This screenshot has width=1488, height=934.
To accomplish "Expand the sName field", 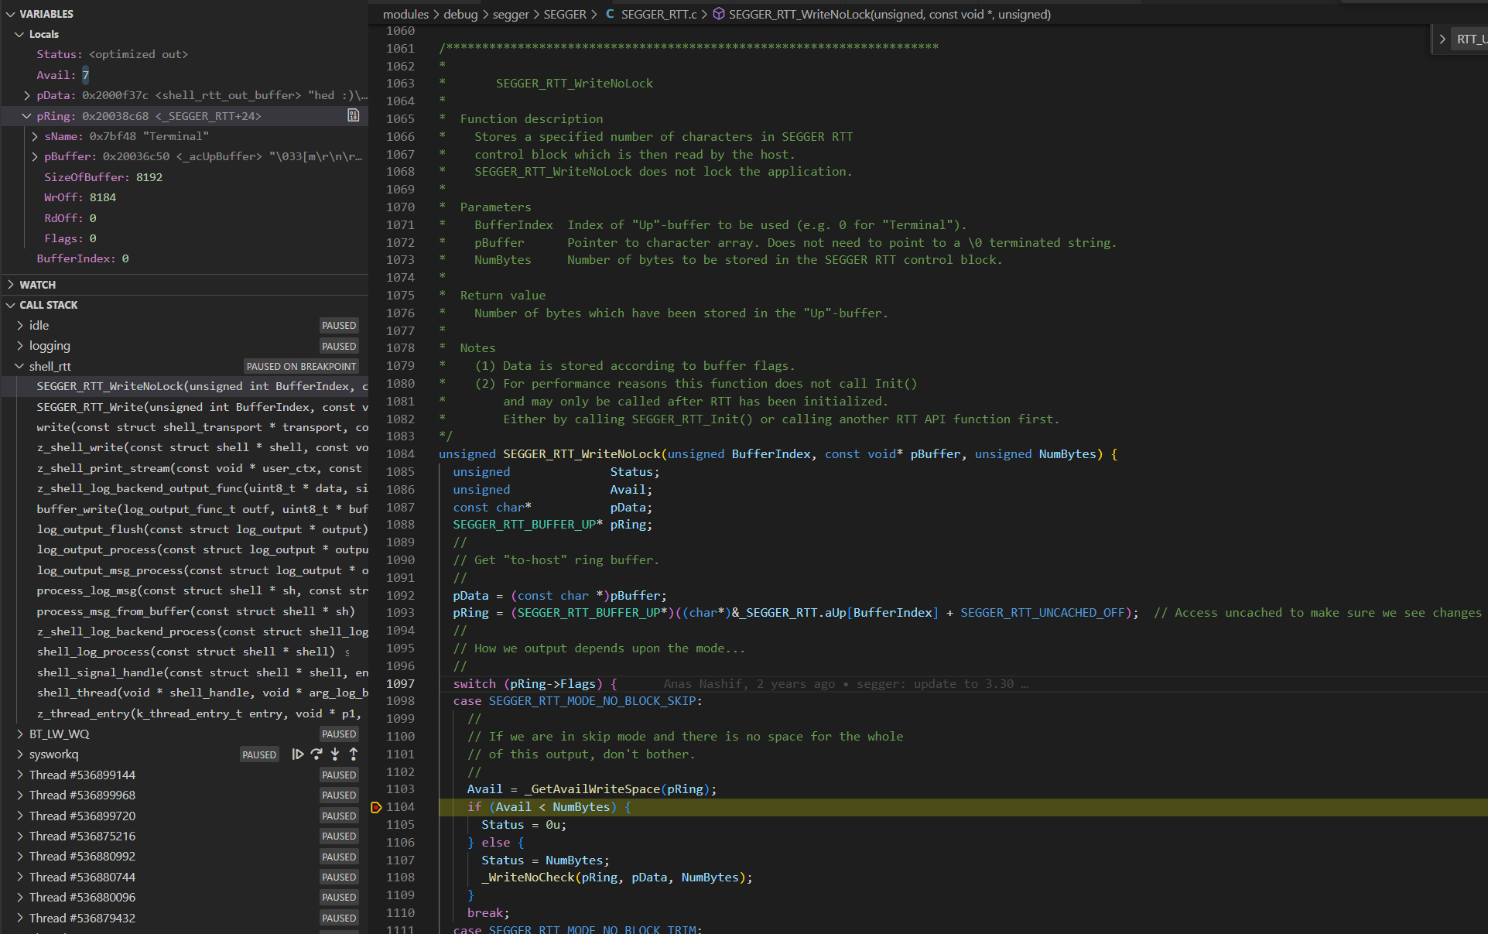I will [35, 136].
